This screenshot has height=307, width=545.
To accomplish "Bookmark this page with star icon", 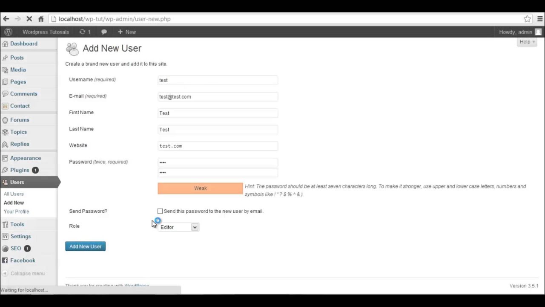I will pos(527,19).
